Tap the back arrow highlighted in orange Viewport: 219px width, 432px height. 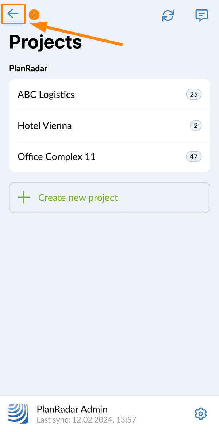13,14
